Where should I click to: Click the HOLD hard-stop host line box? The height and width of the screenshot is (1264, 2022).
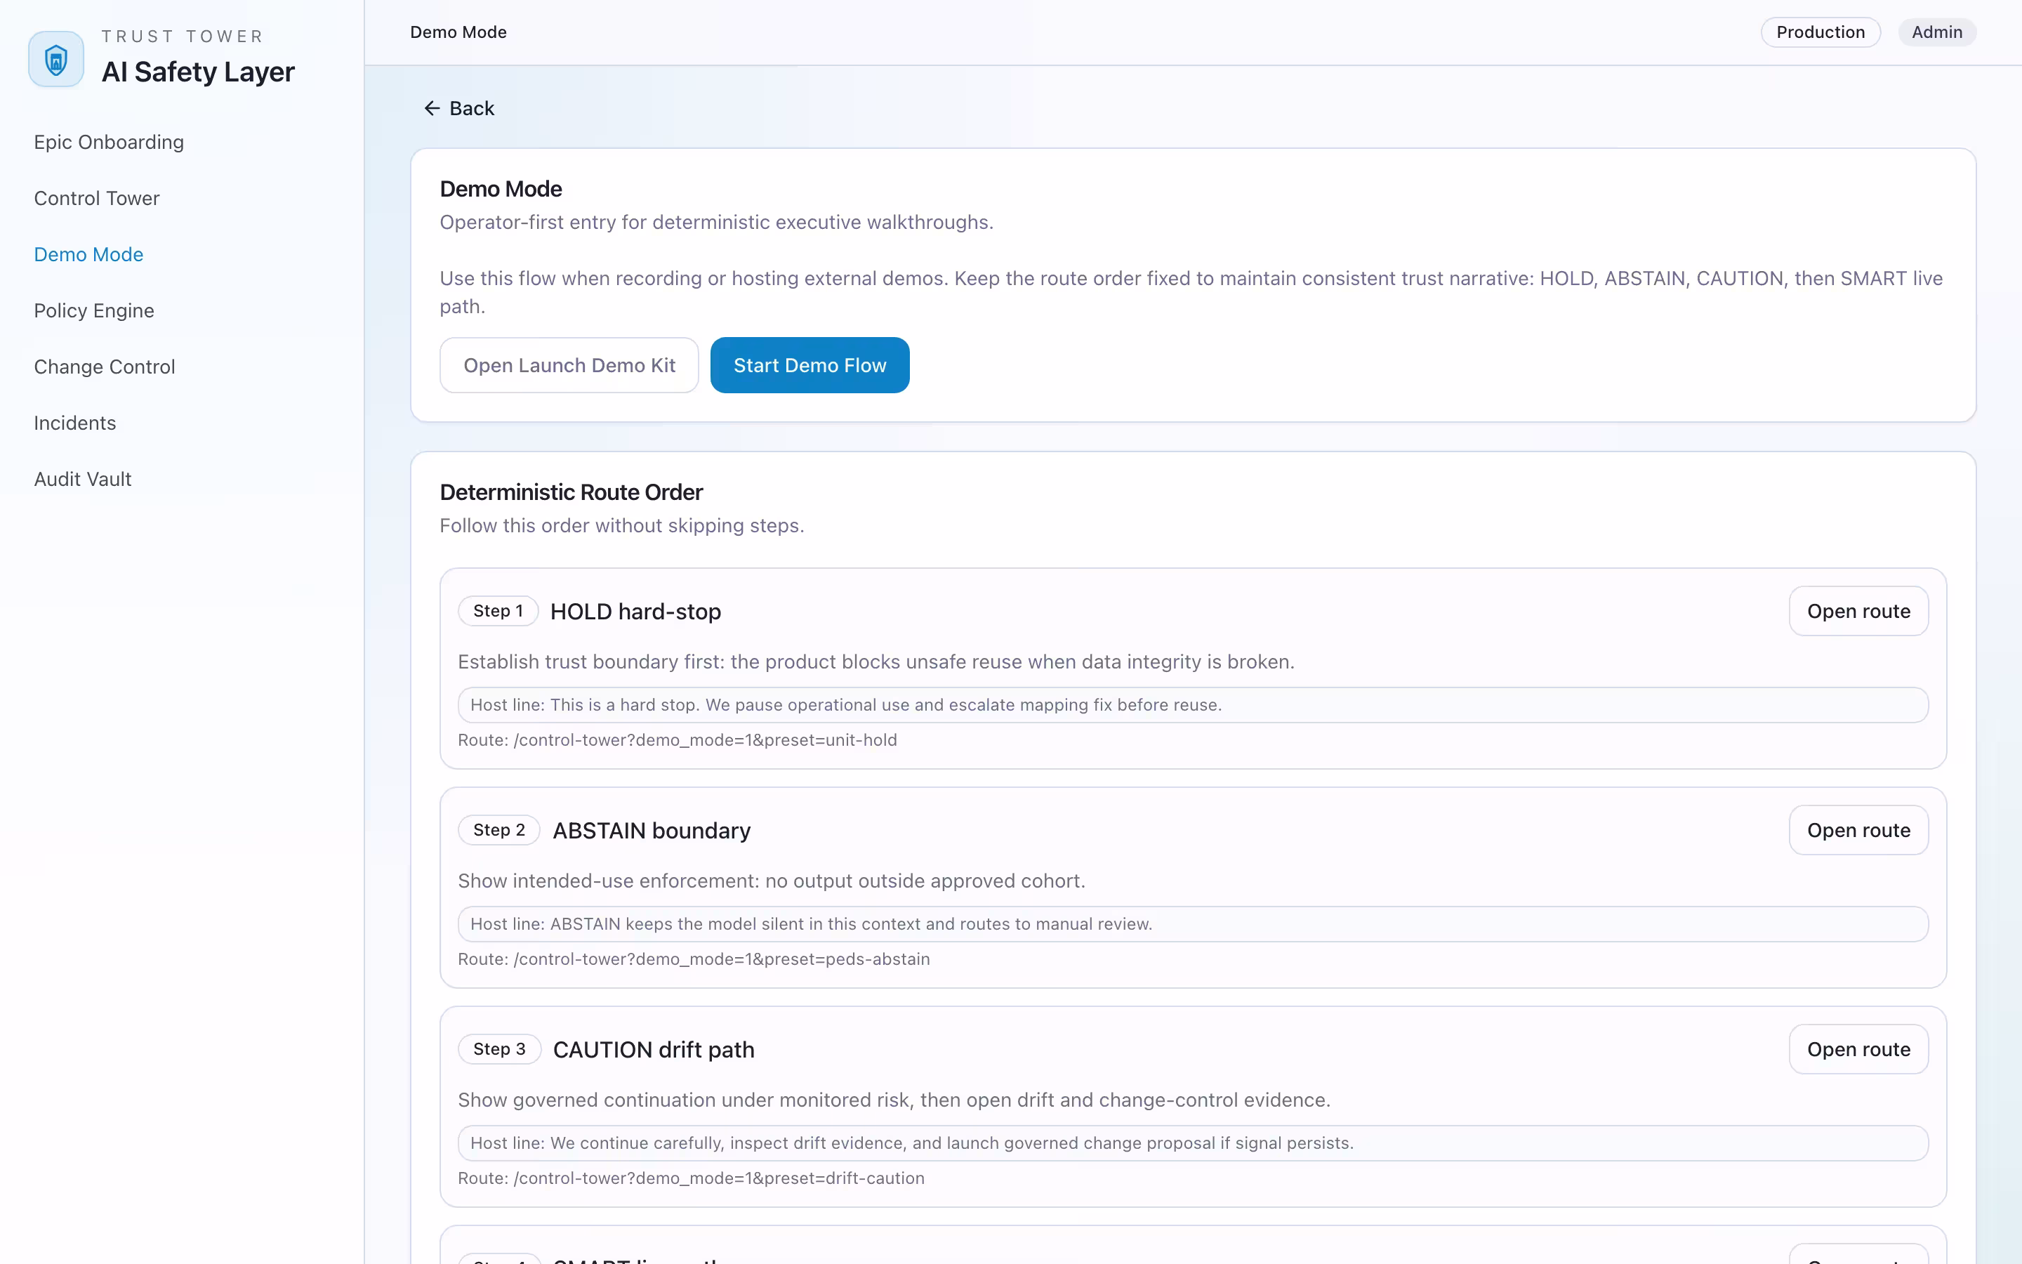pos(1192,705)
